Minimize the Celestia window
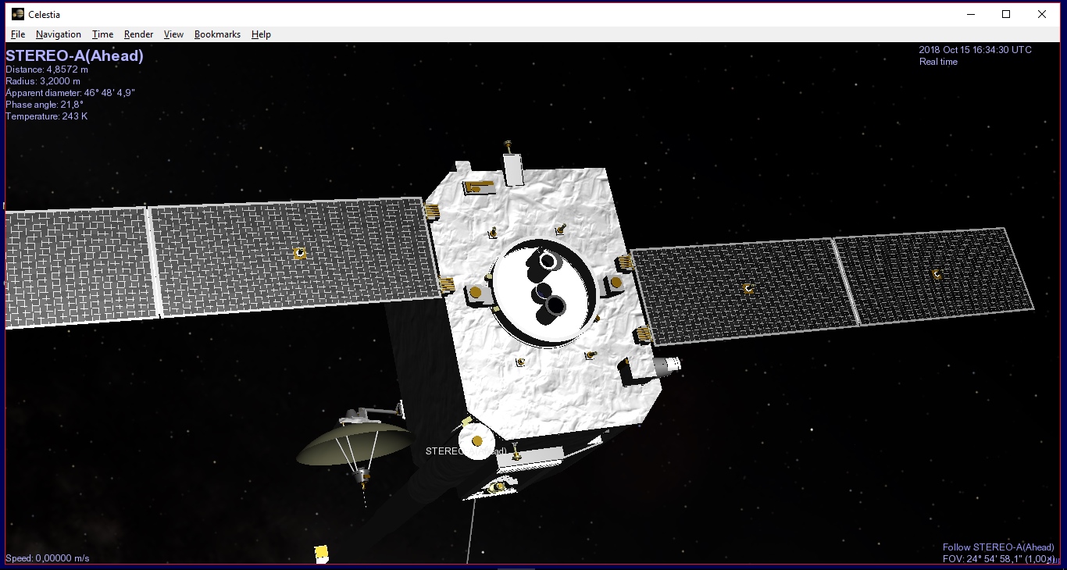The image size is (1067, 570). point(971,14)
